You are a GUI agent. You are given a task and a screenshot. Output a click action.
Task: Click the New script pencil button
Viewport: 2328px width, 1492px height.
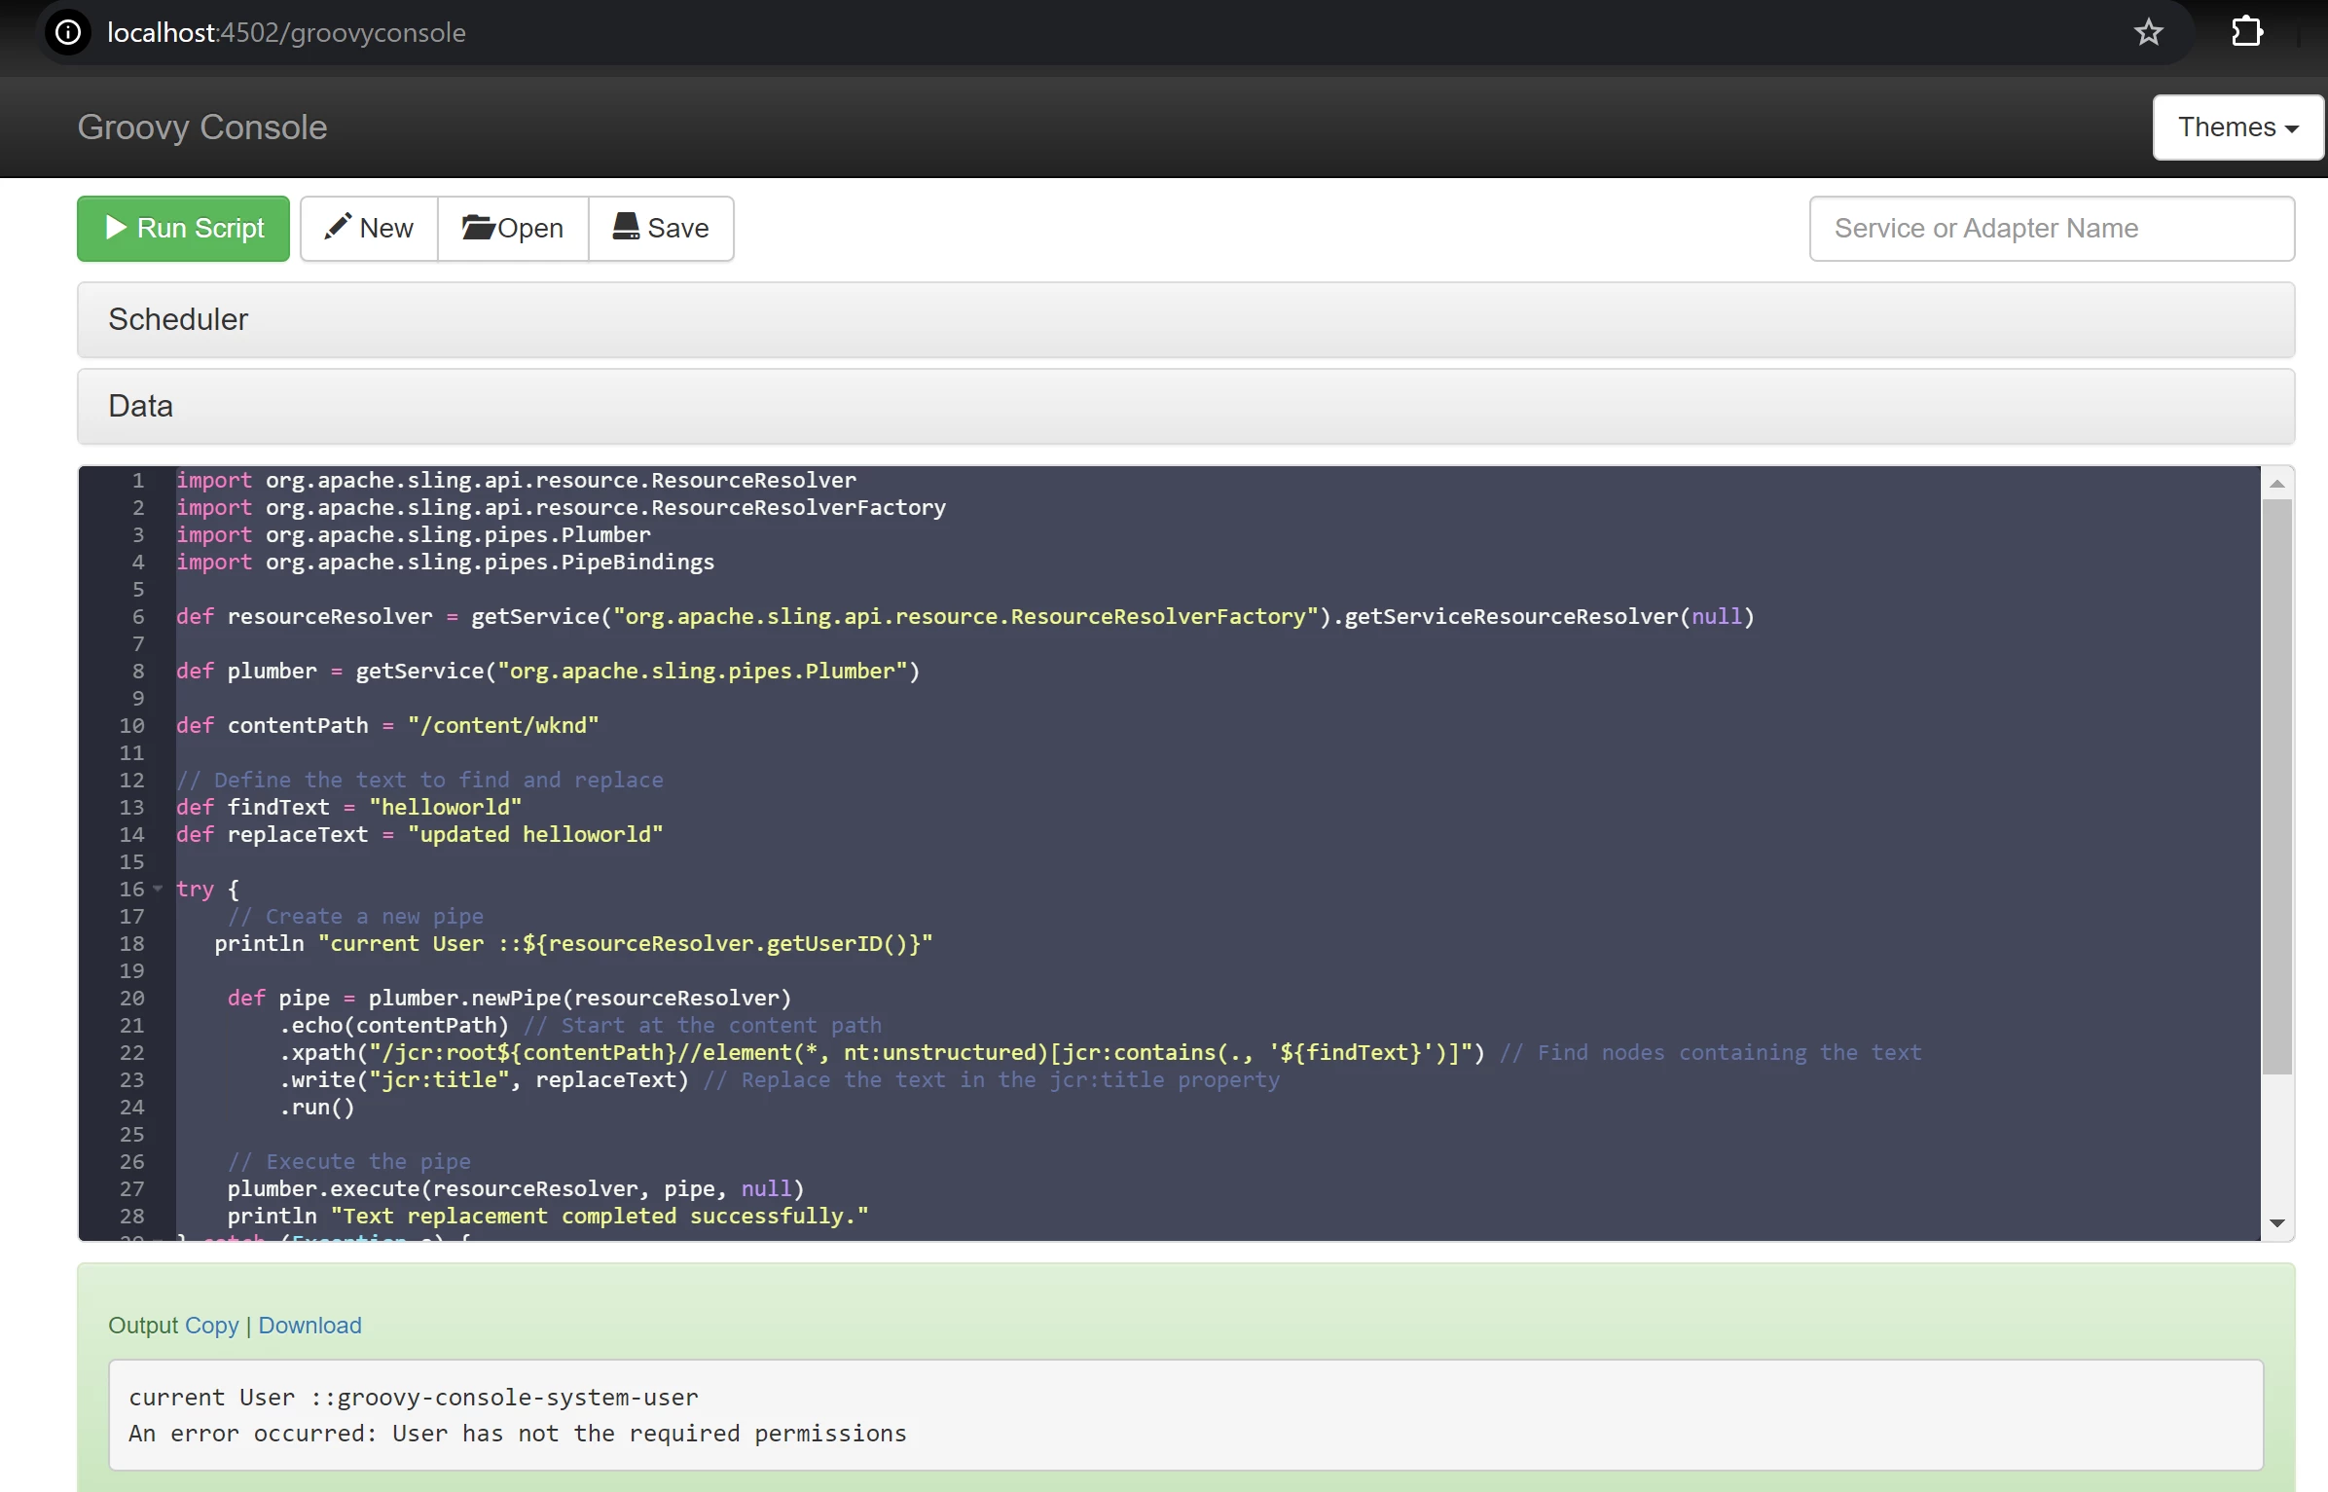(x=369, y=228)
